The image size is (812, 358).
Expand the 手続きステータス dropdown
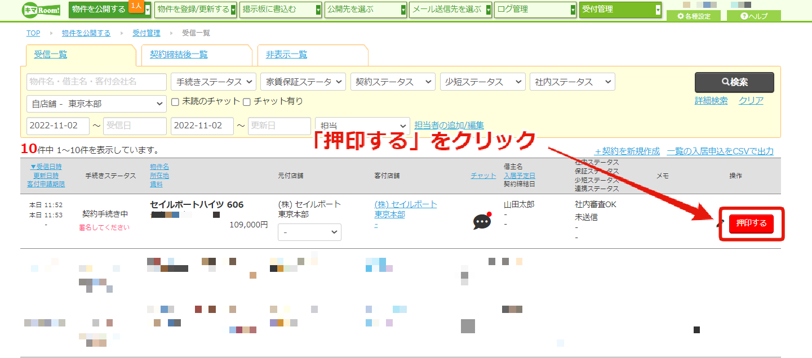[x=214, y=82]
